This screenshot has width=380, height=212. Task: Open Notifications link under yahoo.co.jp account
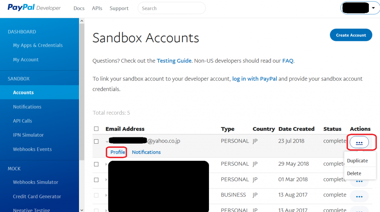[146, 152]
